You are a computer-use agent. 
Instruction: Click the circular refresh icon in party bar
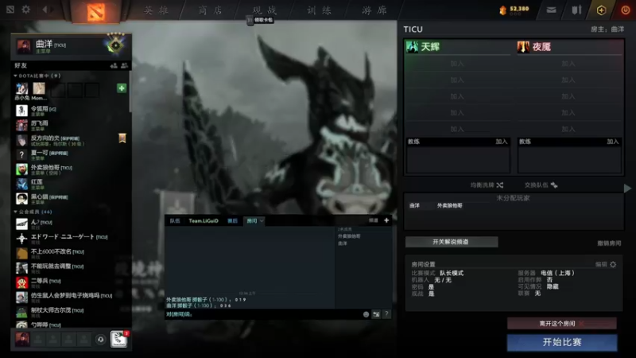tap(101, 340)
